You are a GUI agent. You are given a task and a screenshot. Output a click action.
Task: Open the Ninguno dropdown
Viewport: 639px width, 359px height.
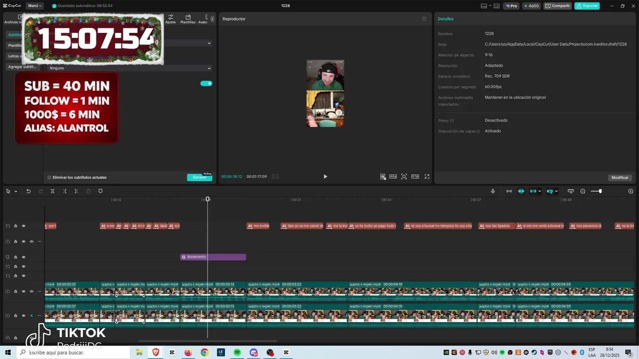[130, 68]
